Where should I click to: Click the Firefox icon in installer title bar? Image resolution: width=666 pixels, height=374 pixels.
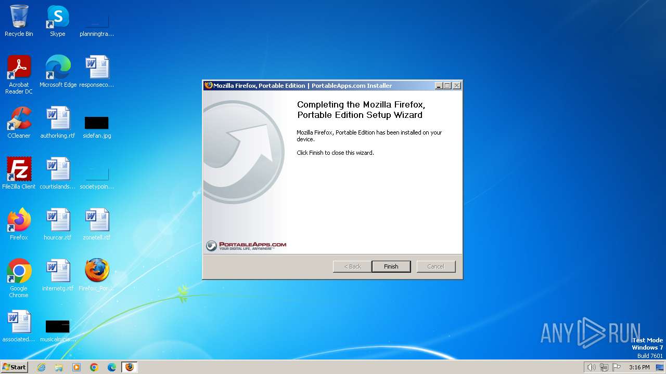point(209,86)
